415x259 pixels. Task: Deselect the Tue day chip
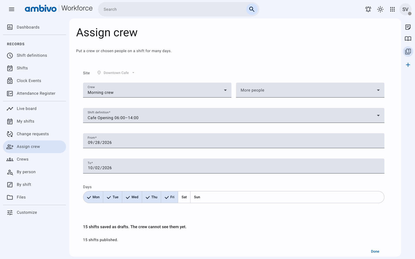coord(113,197)
